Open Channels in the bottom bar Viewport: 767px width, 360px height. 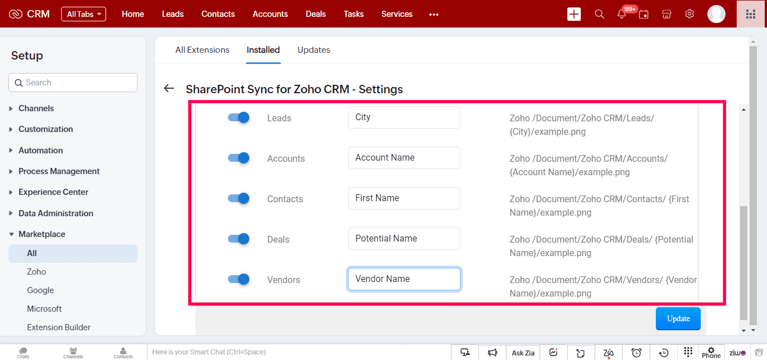click(73, 353)
